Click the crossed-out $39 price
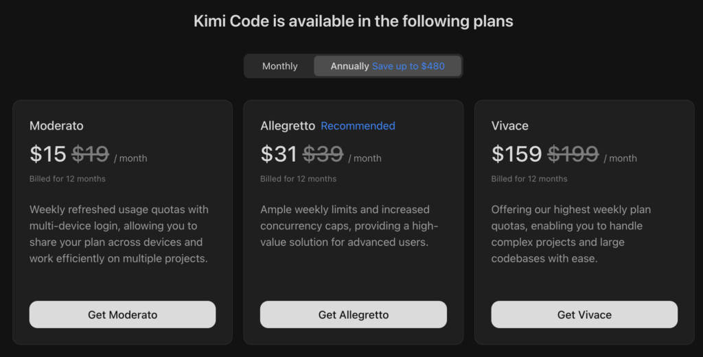 tap(323, 154)
